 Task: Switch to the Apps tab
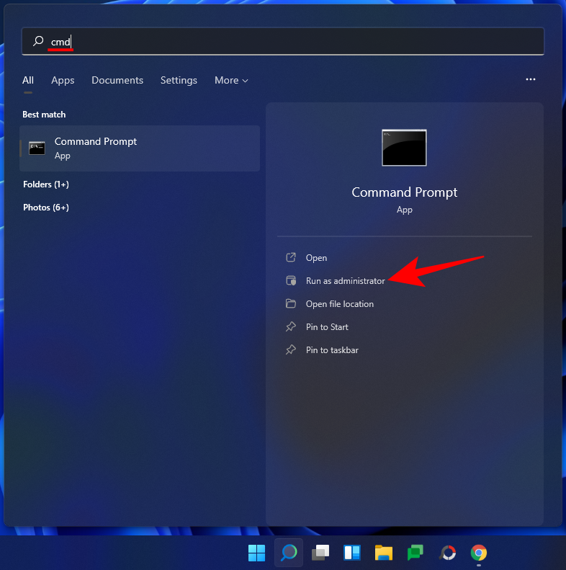[x=63, y=80]
